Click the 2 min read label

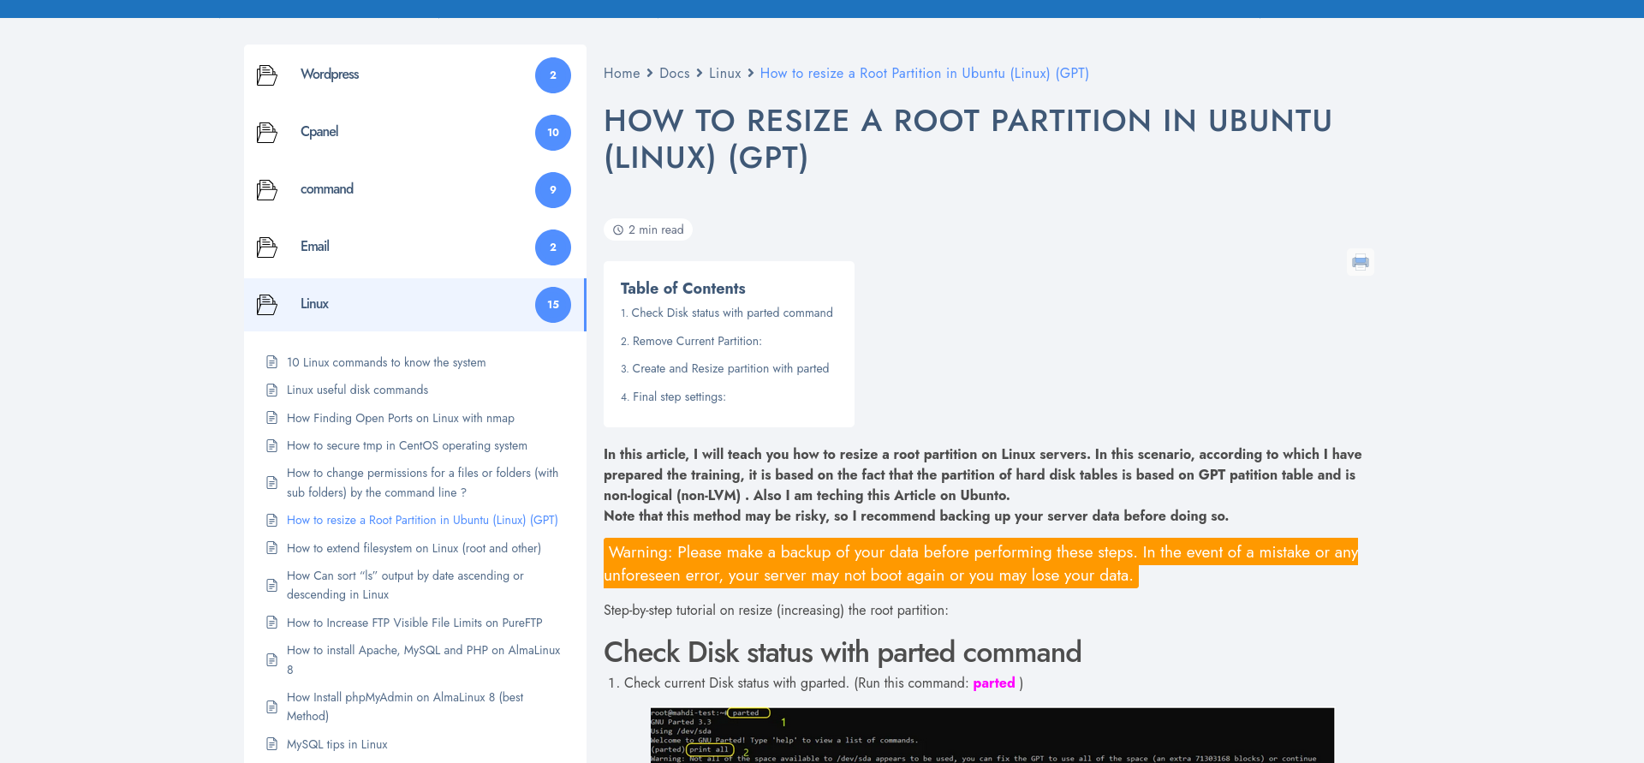coord(656,230)
